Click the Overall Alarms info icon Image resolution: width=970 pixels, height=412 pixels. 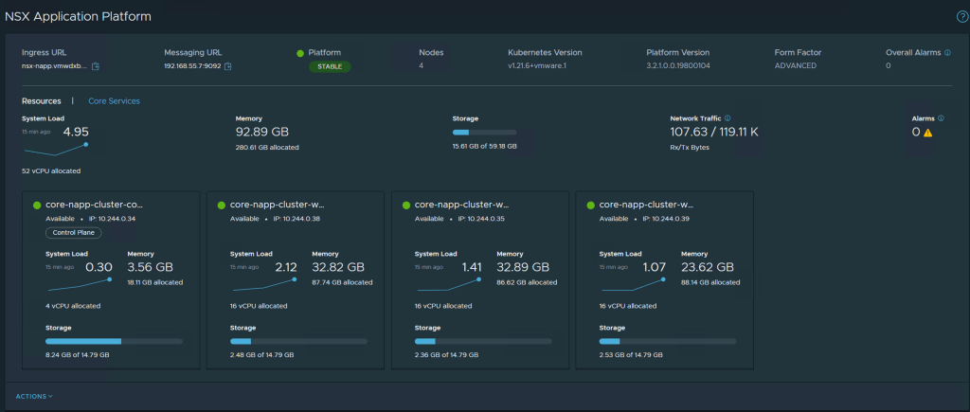click(948, 53)
